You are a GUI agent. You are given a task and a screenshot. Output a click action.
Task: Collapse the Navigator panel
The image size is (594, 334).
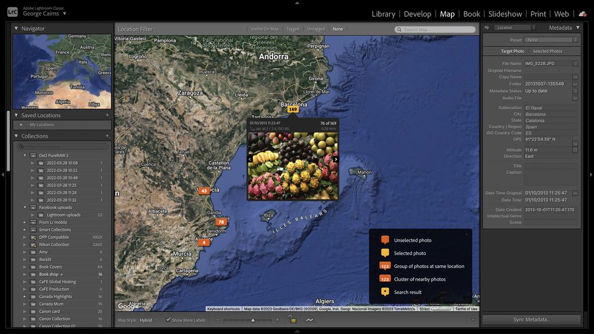[x=16, y=28]
